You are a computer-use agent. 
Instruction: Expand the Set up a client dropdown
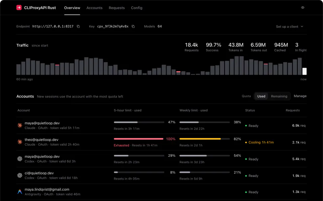[x=289, y=27]
